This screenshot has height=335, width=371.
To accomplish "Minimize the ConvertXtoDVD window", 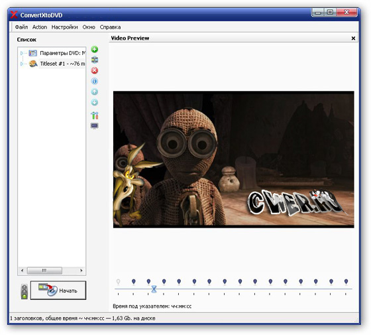I will (x=318, y=13).
